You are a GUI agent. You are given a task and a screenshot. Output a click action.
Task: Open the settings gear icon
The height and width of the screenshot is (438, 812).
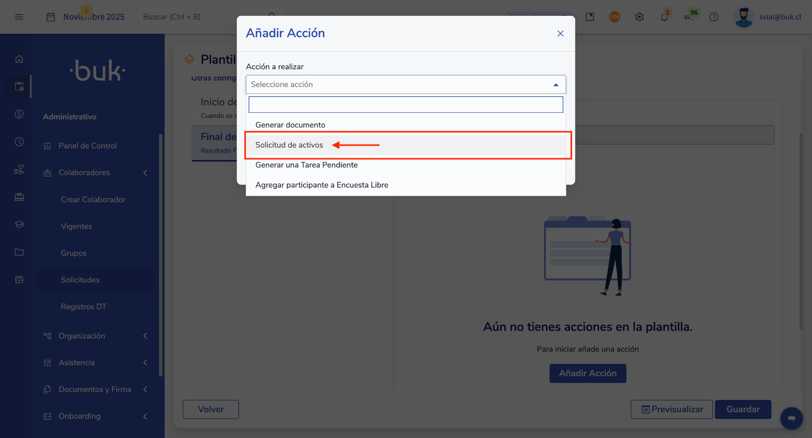[639, 17]
